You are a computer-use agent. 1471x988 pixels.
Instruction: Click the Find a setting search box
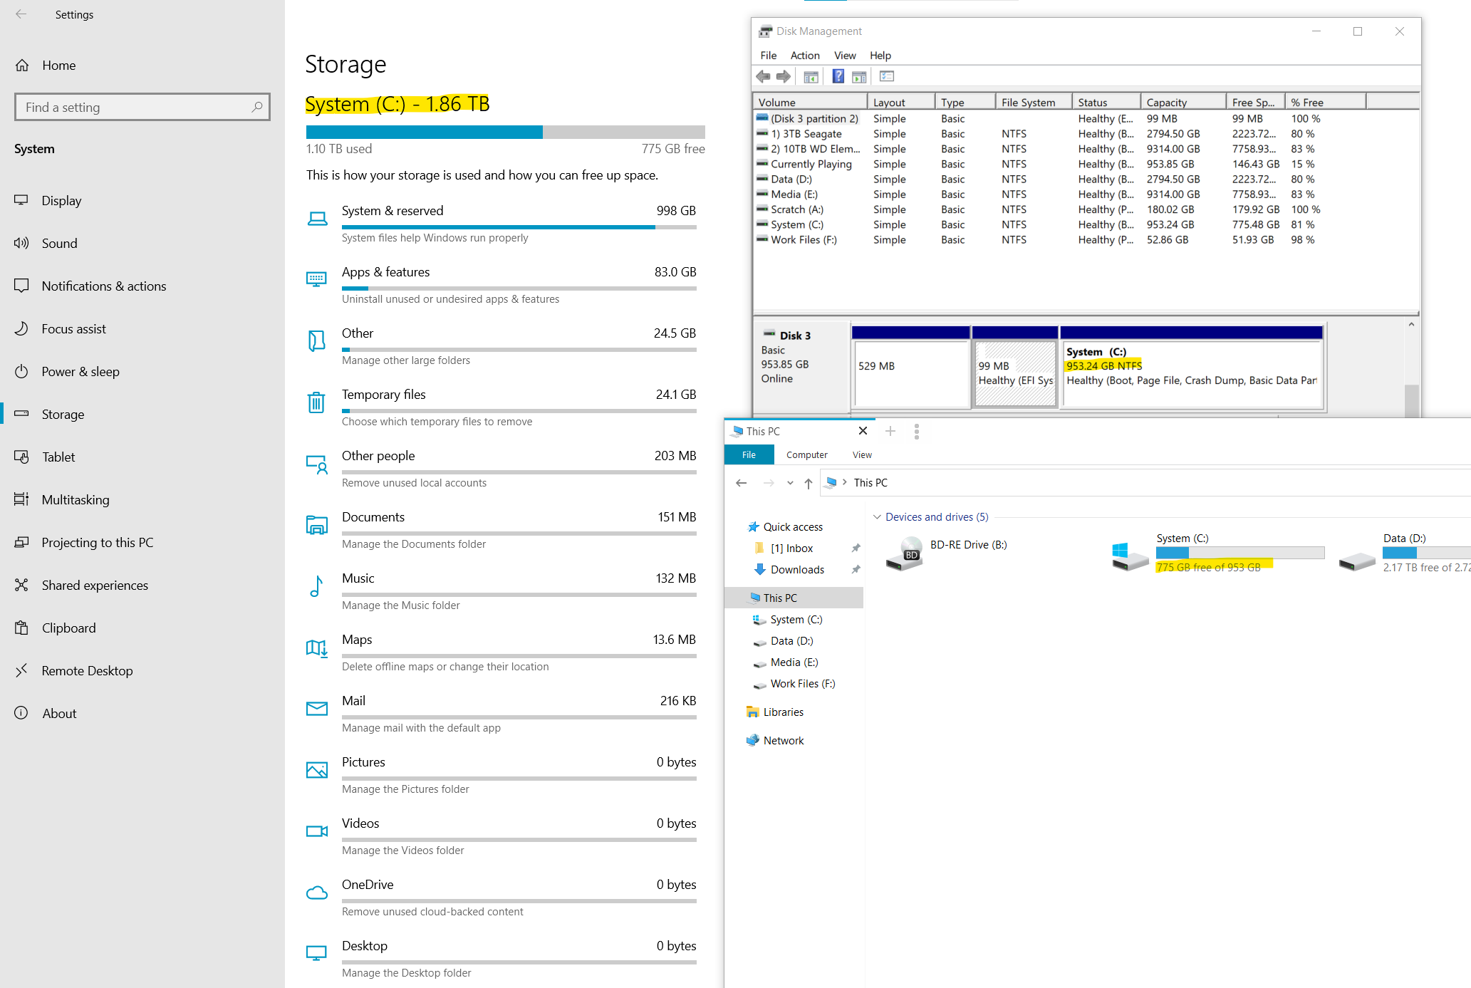click(x=135, y=107)
